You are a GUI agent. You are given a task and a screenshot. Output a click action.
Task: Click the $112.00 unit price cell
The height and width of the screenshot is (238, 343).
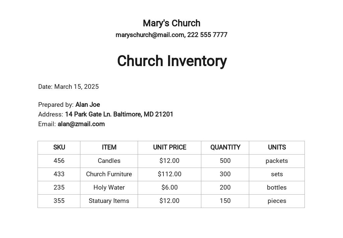click(x=169, y=174)
